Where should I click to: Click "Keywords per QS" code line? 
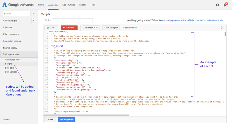click(69, 63)
